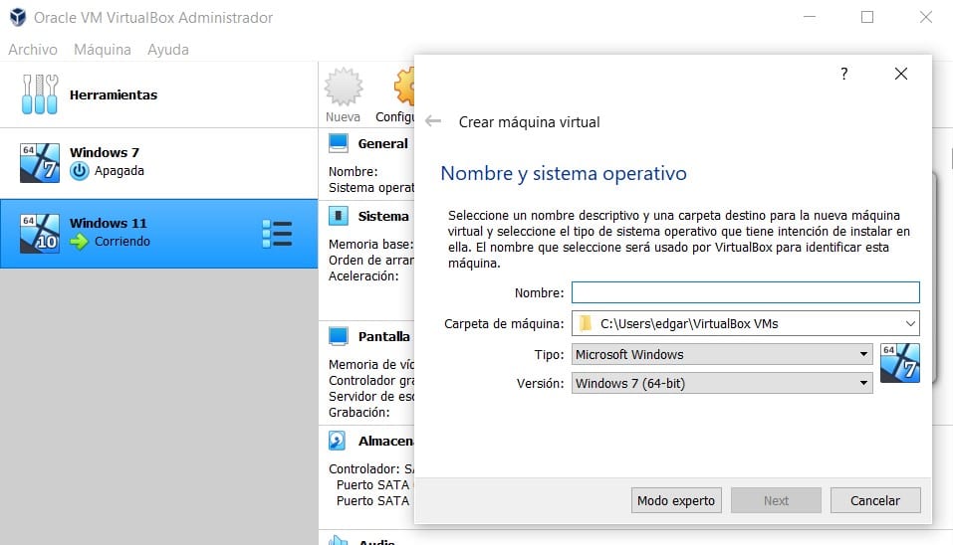953x545 pixels.
Task: Select the Herramientas entry label
Action: 114,94
